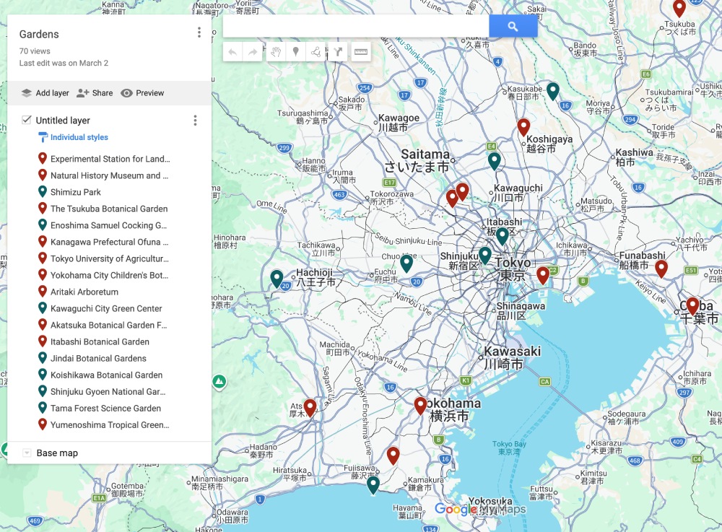Open Untitled layer options menu
Image resolution: width=722 pixels, height=532 pixels.
[x=195, y=121]
